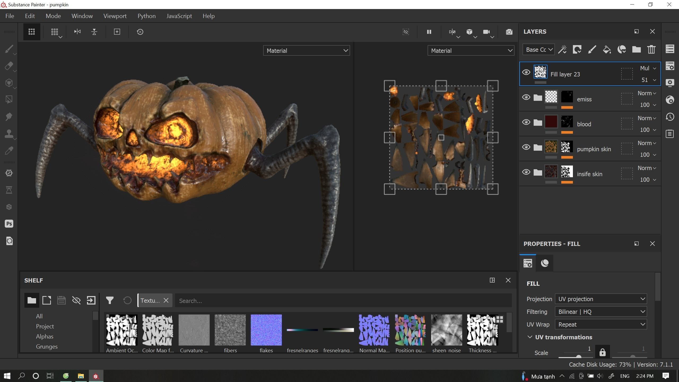This screenshot has height=382, width=679.
Task: Toggle the hide-manipulator viewport icon
Action: (x=406, y=32)
